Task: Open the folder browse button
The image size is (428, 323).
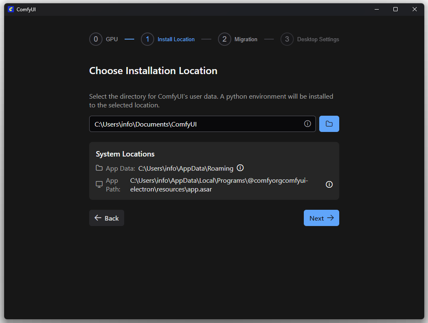Action: (329, 124)
